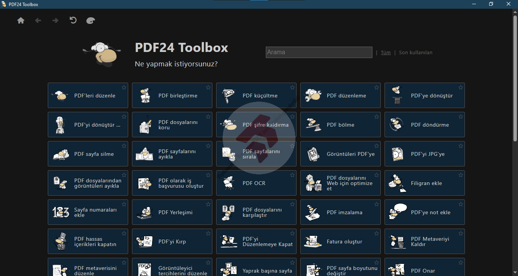This screenshot has height=276, width=518.
Task: Open PDF dosyalarını Web için optimize et
Action: click(341, 183)
